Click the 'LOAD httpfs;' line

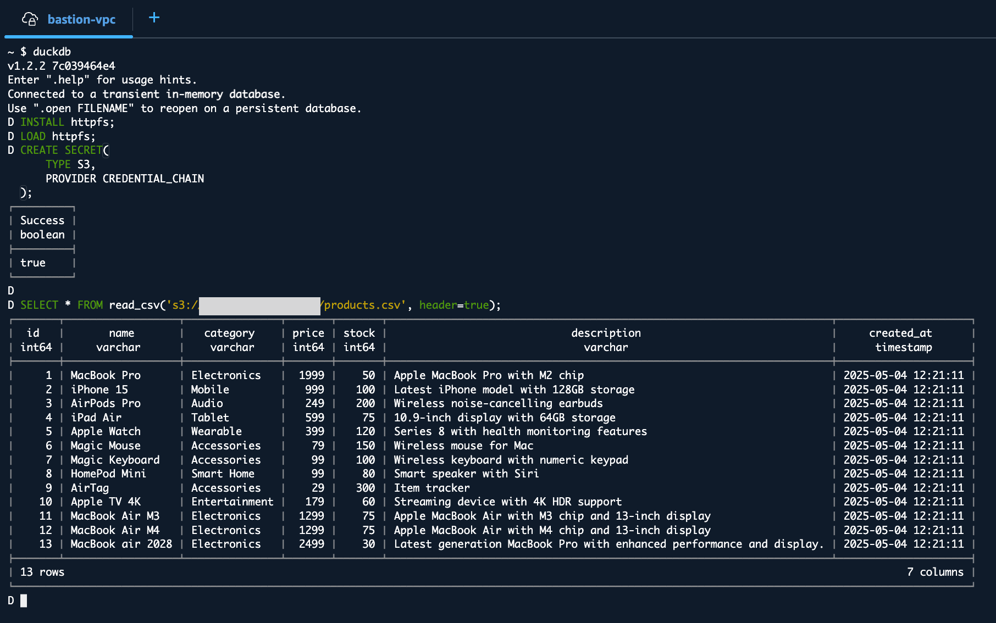tap(58, 136)
